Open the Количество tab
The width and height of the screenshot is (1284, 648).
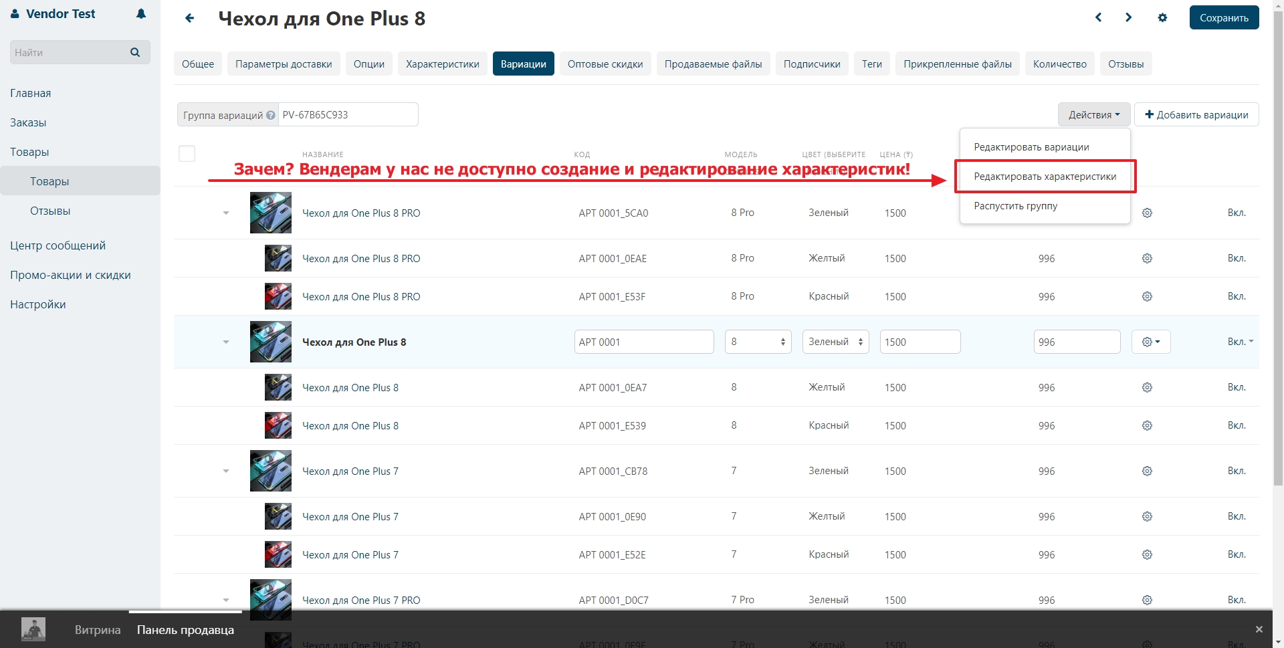[x=1060, y=64]
